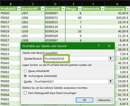This screenshot has width=130, height=106.
Task: Select cell KD00072
Action: tap(55, 18)
